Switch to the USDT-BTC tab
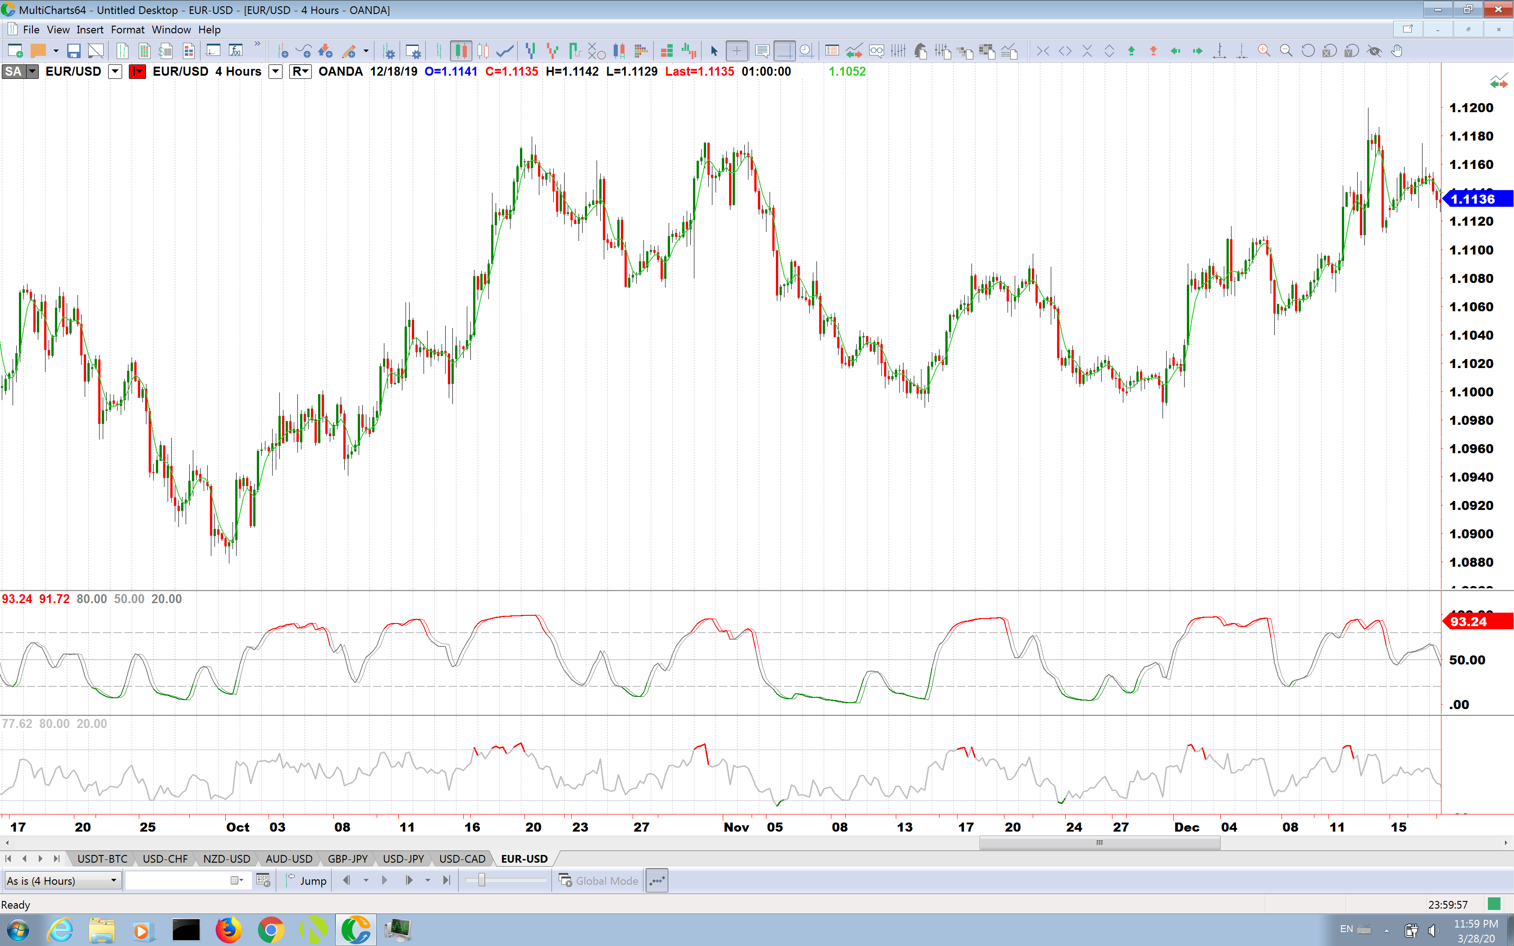Image resolution: width=1514 pixels, height=946 pixels. pos(102,859)
